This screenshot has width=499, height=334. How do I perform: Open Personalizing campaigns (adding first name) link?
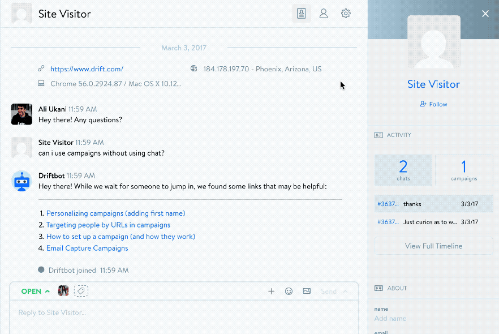coord(115,213)
